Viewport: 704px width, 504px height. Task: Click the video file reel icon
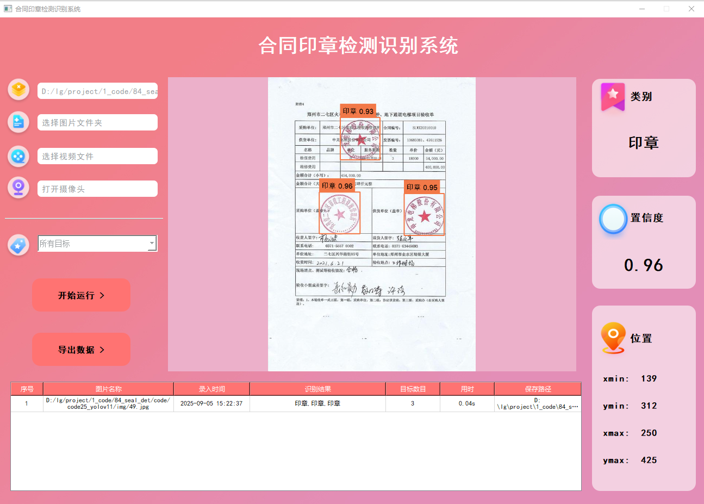[18, 156]
